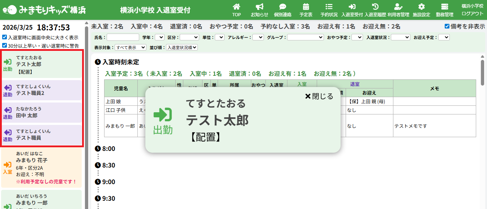Uncheck 入退室時に画面中央に大きく表示 checkbox
This screenshot has height=209, width=487.
pyautogui.click(x=4, y=37)
